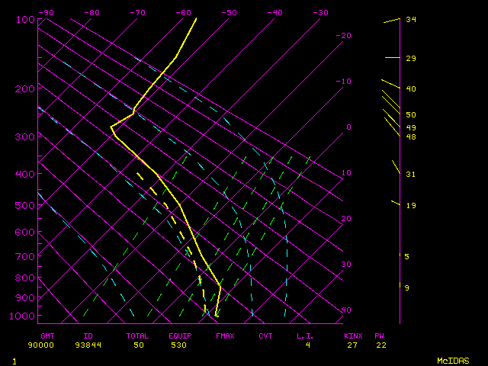Click the PW value 22
This screenshot has width=488, height=366.
(380, 345)
